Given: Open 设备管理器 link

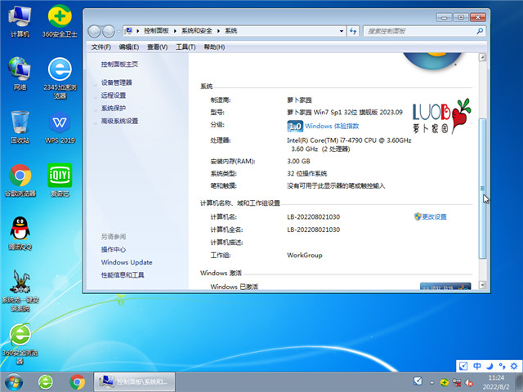Looking at the screenshot, I should 116,82.
